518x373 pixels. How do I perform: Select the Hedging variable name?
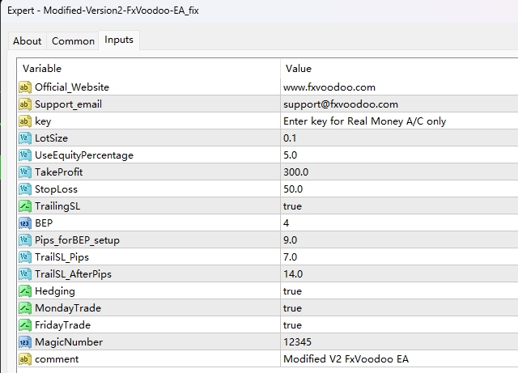[x=55, y=292]
